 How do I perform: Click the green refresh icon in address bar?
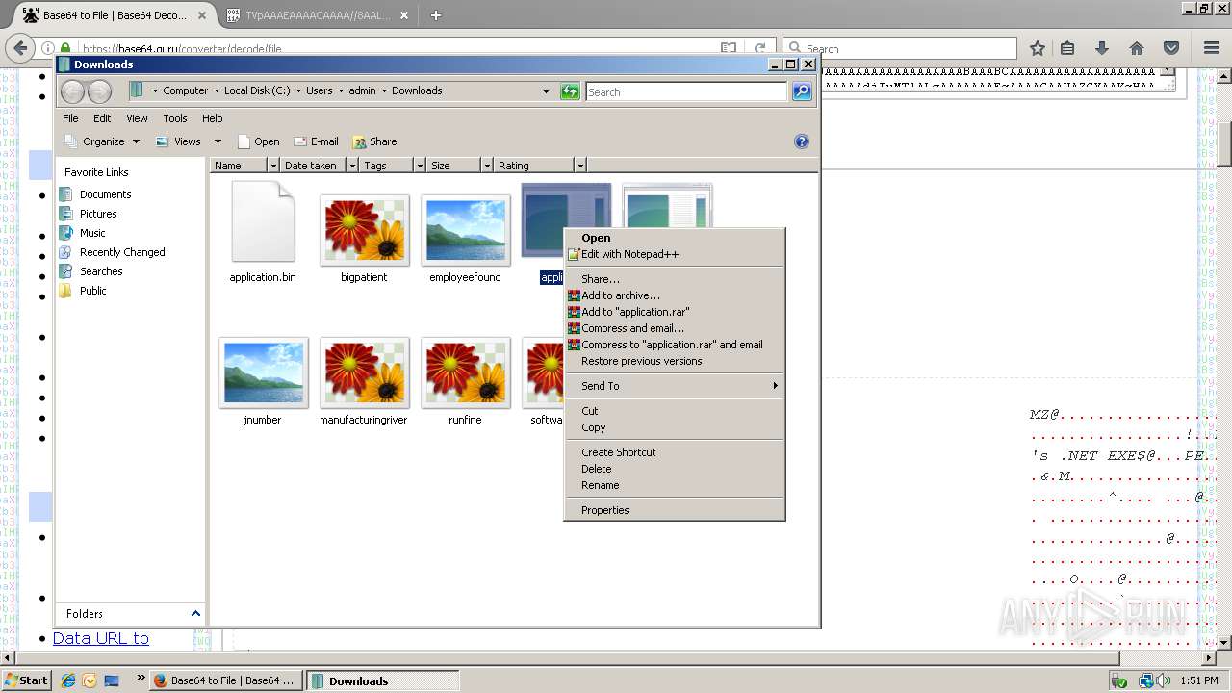click(570, 91)
